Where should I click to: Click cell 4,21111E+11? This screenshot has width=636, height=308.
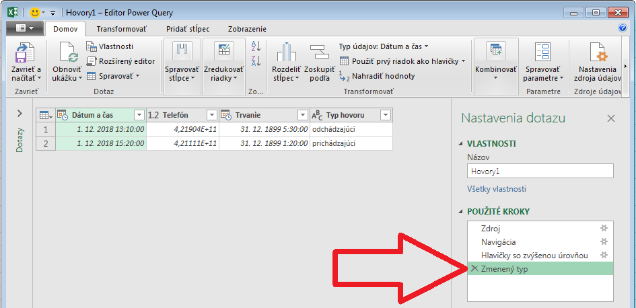pyautogui.click(x=183, y=143)
